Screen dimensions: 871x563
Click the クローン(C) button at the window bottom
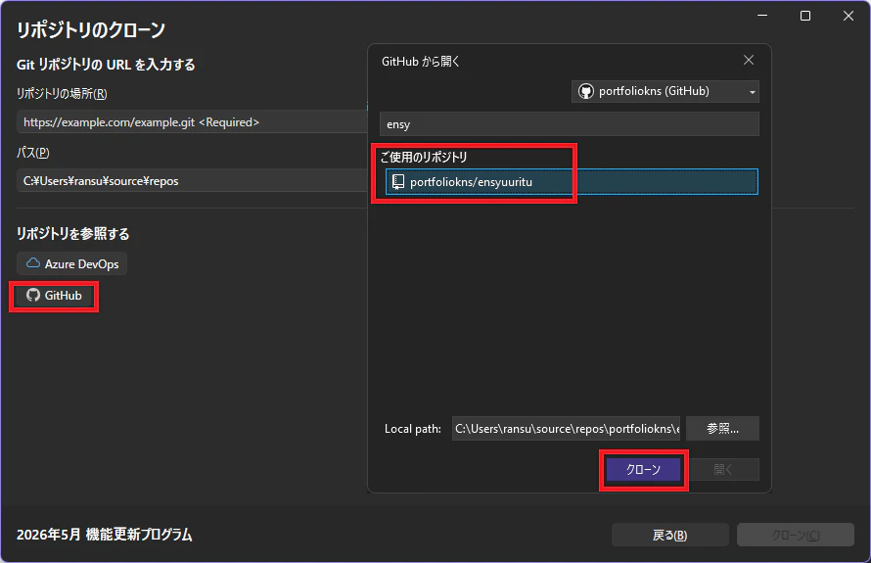coord(796,535)
